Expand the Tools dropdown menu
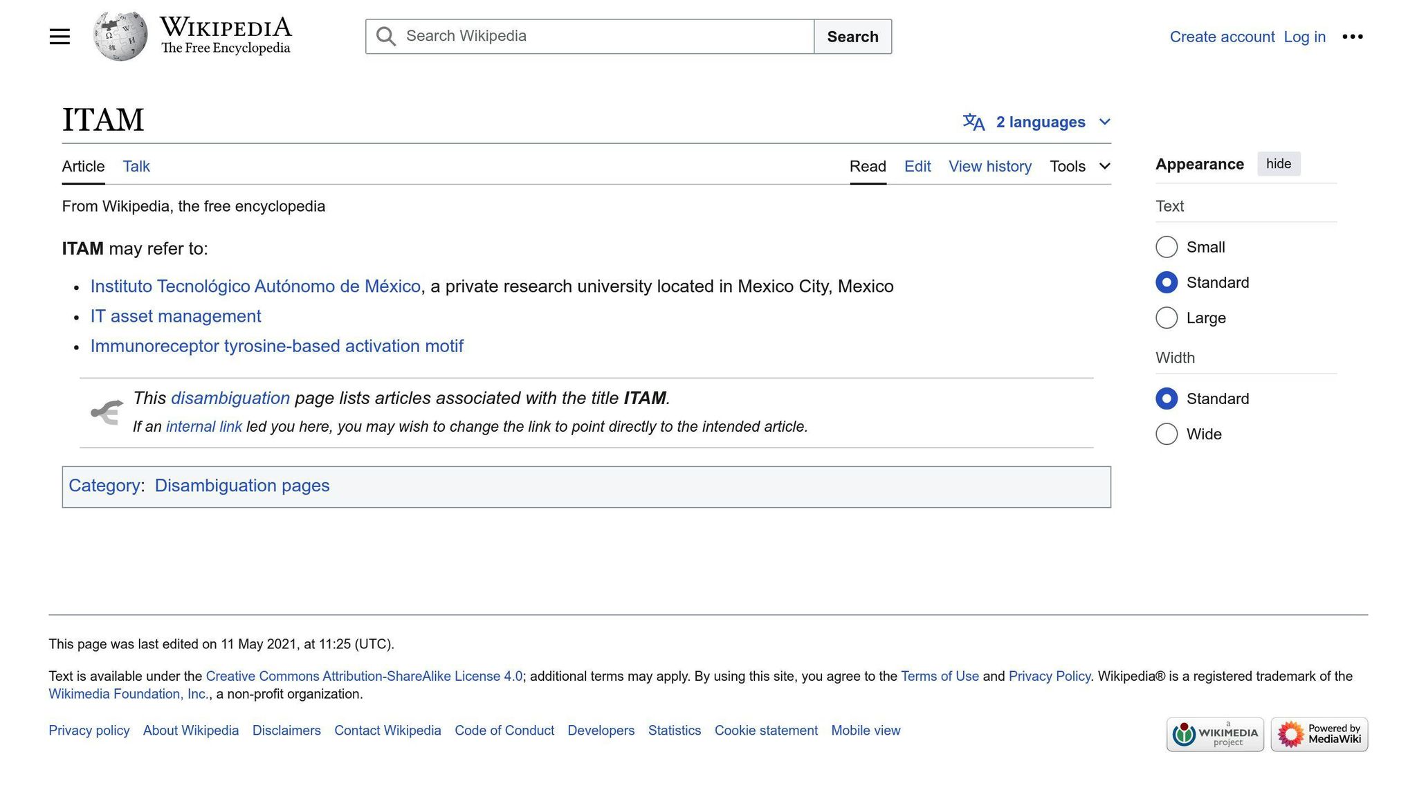This screenshot has height=797, width=1417. tap(1080, 166)
